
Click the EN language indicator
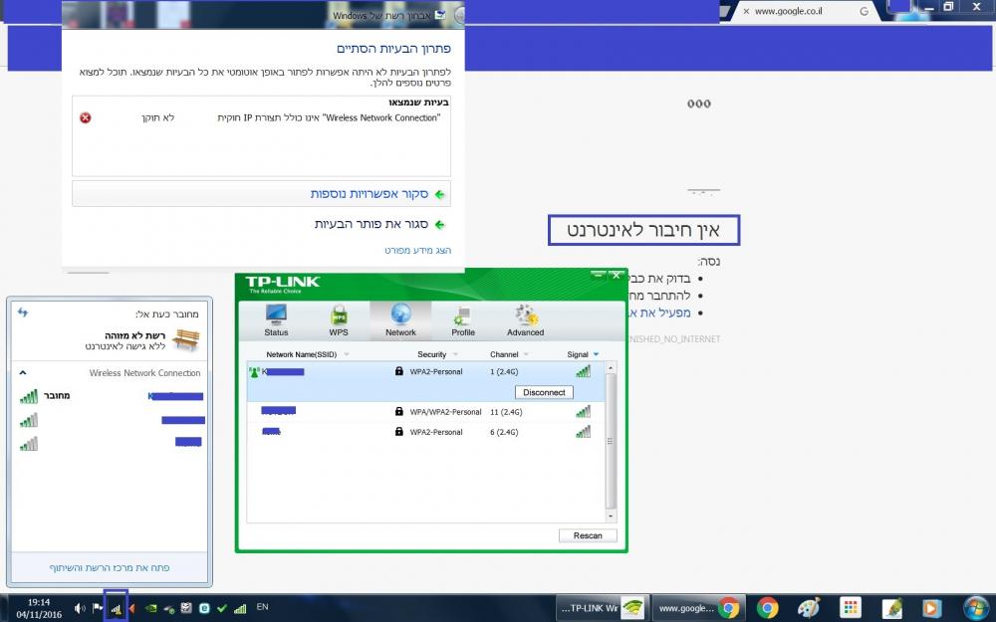pyautogui.click(x=262, y=607)
